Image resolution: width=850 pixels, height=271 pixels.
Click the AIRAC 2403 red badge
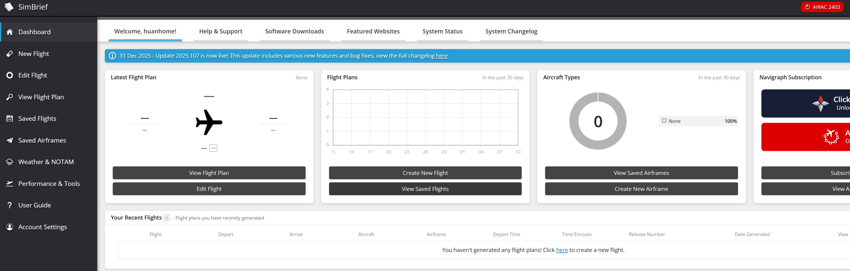click(x=822, y=7)
